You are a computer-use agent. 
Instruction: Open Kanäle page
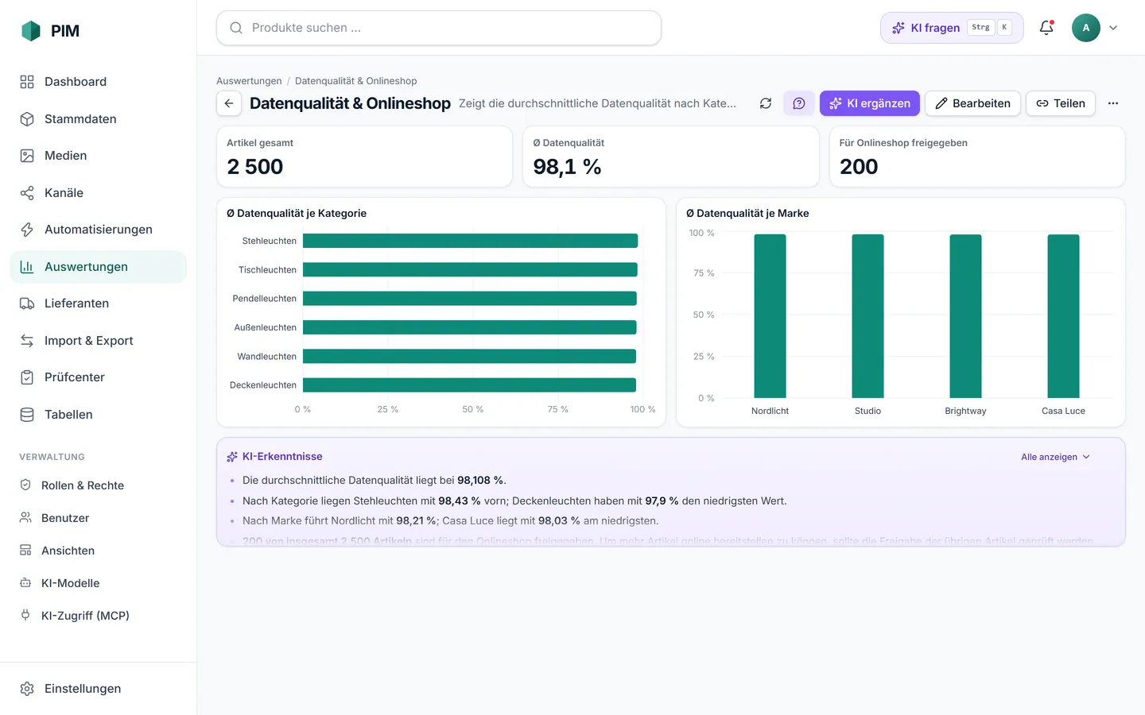(98, 193)
